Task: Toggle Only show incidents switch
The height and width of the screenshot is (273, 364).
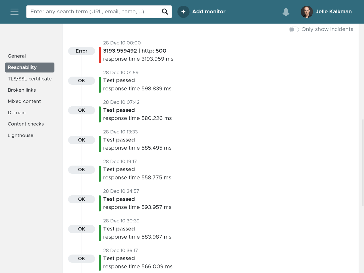Action: (x=294, y=29)
